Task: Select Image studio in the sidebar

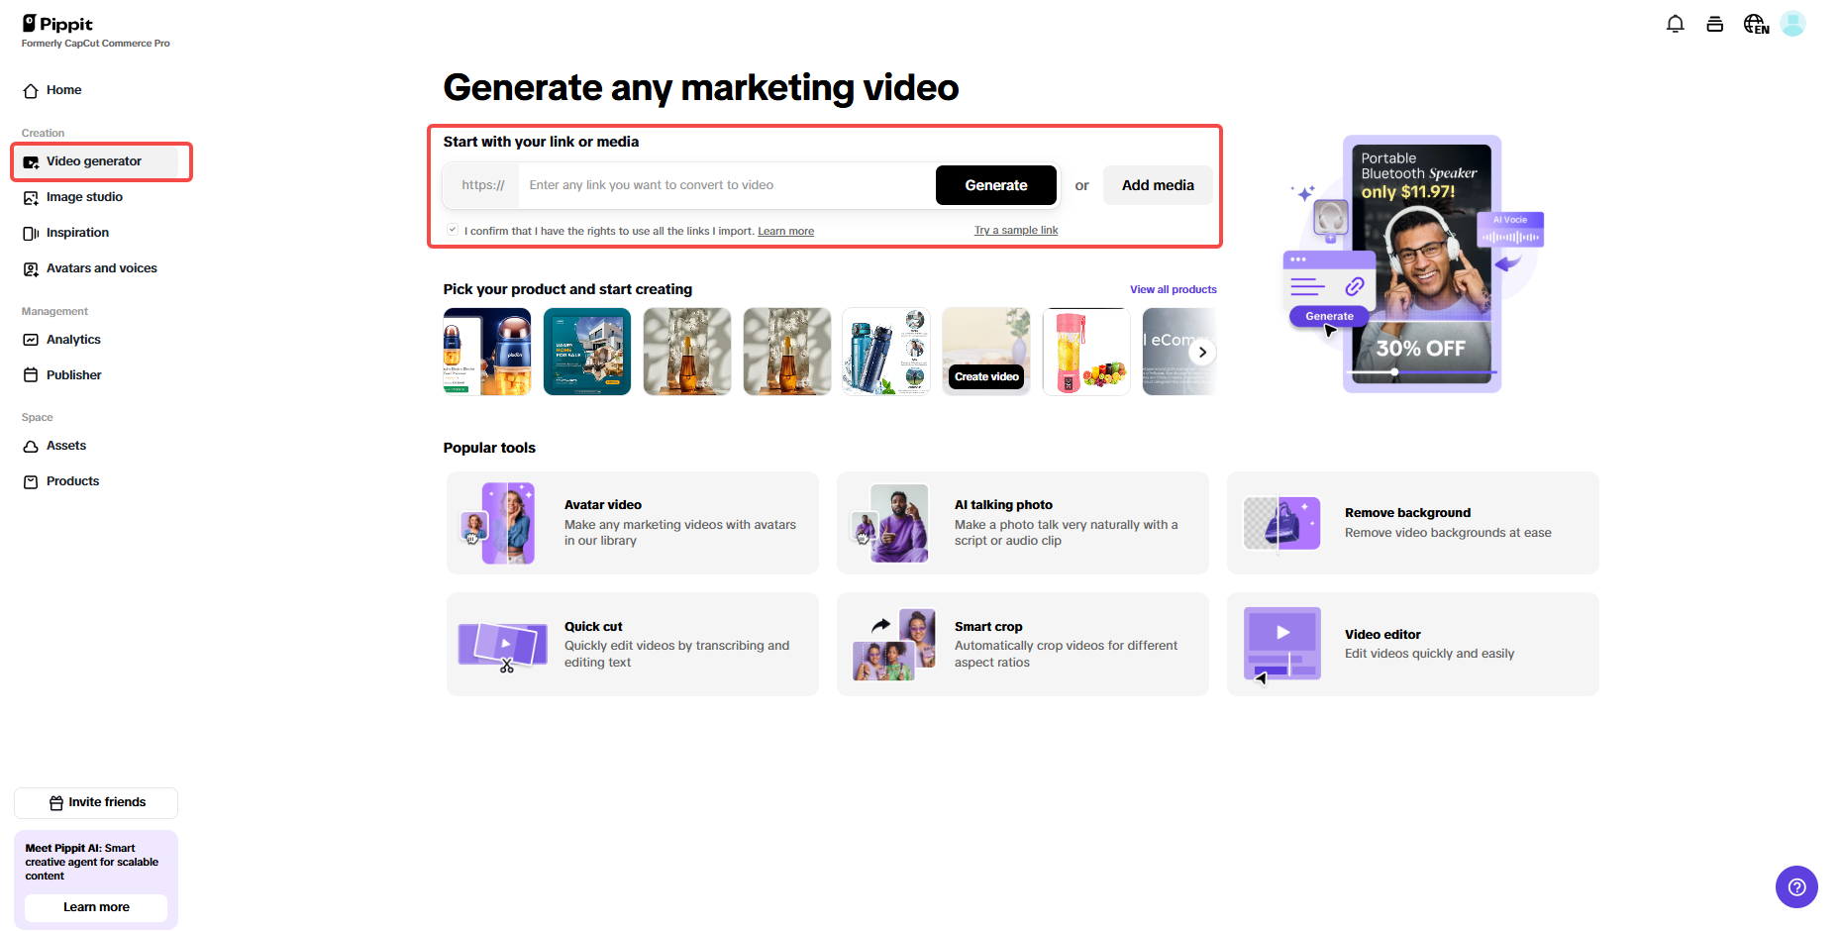Action: click(x=83, y=197)
